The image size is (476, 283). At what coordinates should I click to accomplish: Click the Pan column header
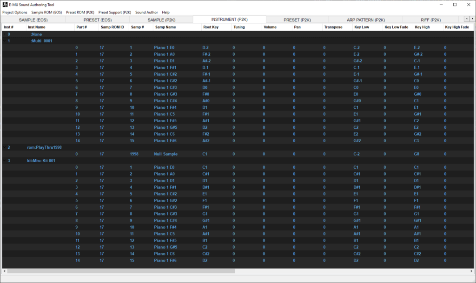click(307, 27)
